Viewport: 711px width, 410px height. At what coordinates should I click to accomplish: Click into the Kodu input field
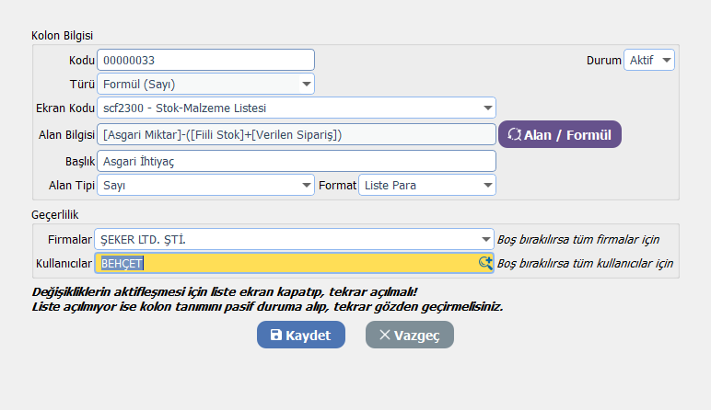(205, 61)
